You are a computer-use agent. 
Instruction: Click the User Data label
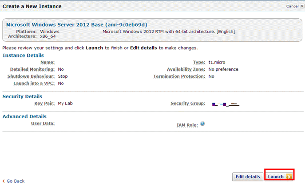pyautogui.click(x=43, y=124)
